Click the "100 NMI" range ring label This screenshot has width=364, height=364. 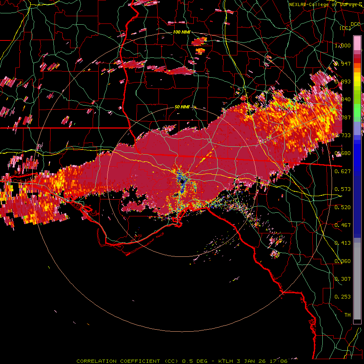point(182,32)
